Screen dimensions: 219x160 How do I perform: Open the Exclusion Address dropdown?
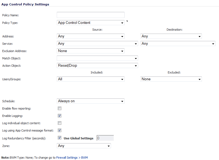pos(91,51)
